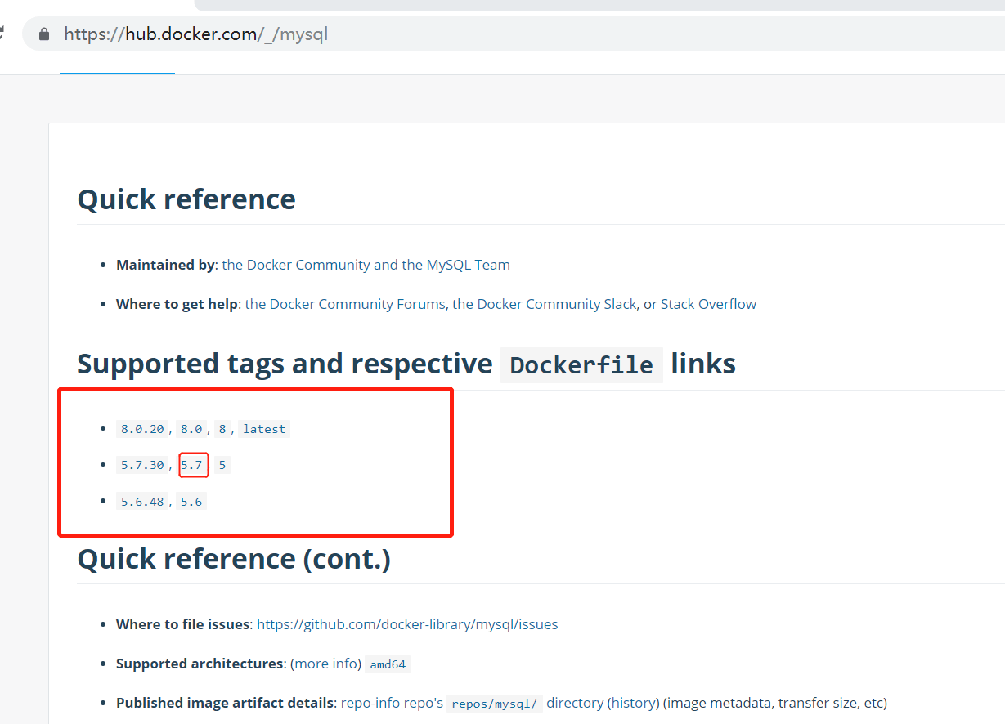Click the 'Supported architectures' label
The width and height of the screenshot is (1005, 724).
tap(200, 664)
